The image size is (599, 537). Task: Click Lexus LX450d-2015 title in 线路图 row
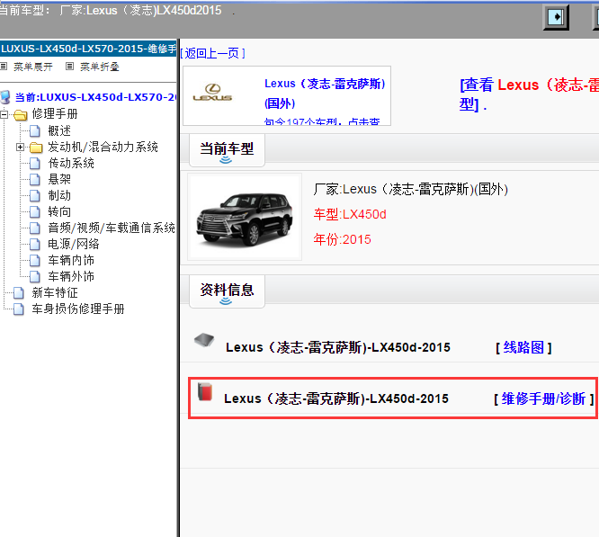tap(338, 347)
